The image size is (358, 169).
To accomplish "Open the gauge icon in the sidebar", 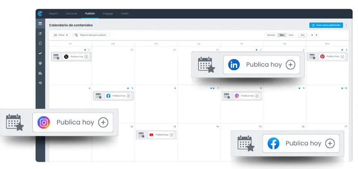I will tap(40, 83).
